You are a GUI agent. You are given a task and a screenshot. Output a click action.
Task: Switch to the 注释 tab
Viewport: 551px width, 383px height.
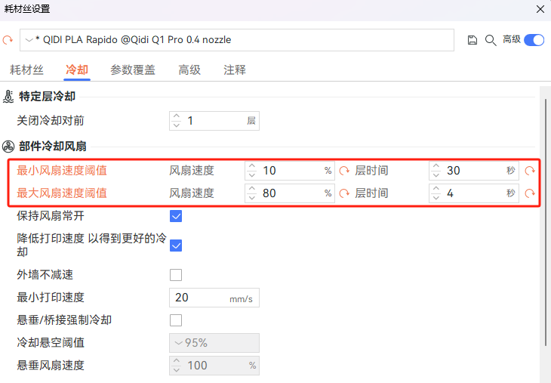(x=235, y=70)
